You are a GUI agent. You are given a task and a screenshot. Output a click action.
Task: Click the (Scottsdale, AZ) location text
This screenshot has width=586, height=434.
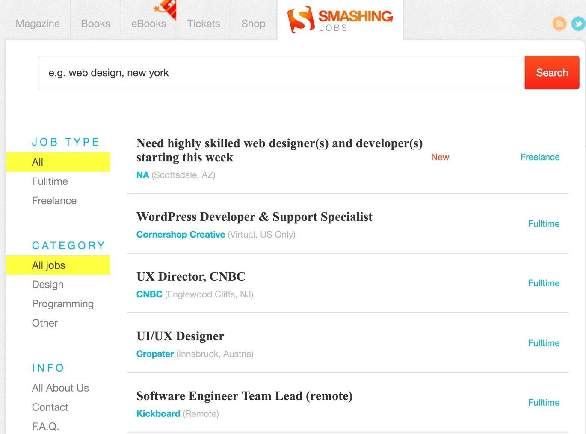(x=183, y=175)
